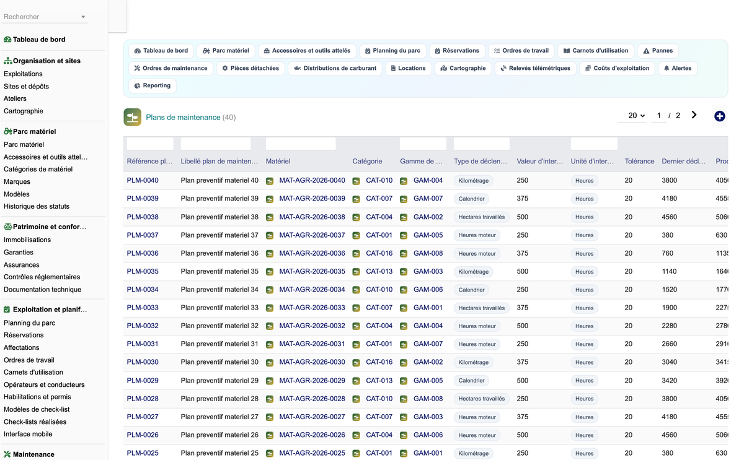The width and height of the screenshot is (744, 460).
Task: Click the Tableau de bord sidebar icon
Action: 7,40
